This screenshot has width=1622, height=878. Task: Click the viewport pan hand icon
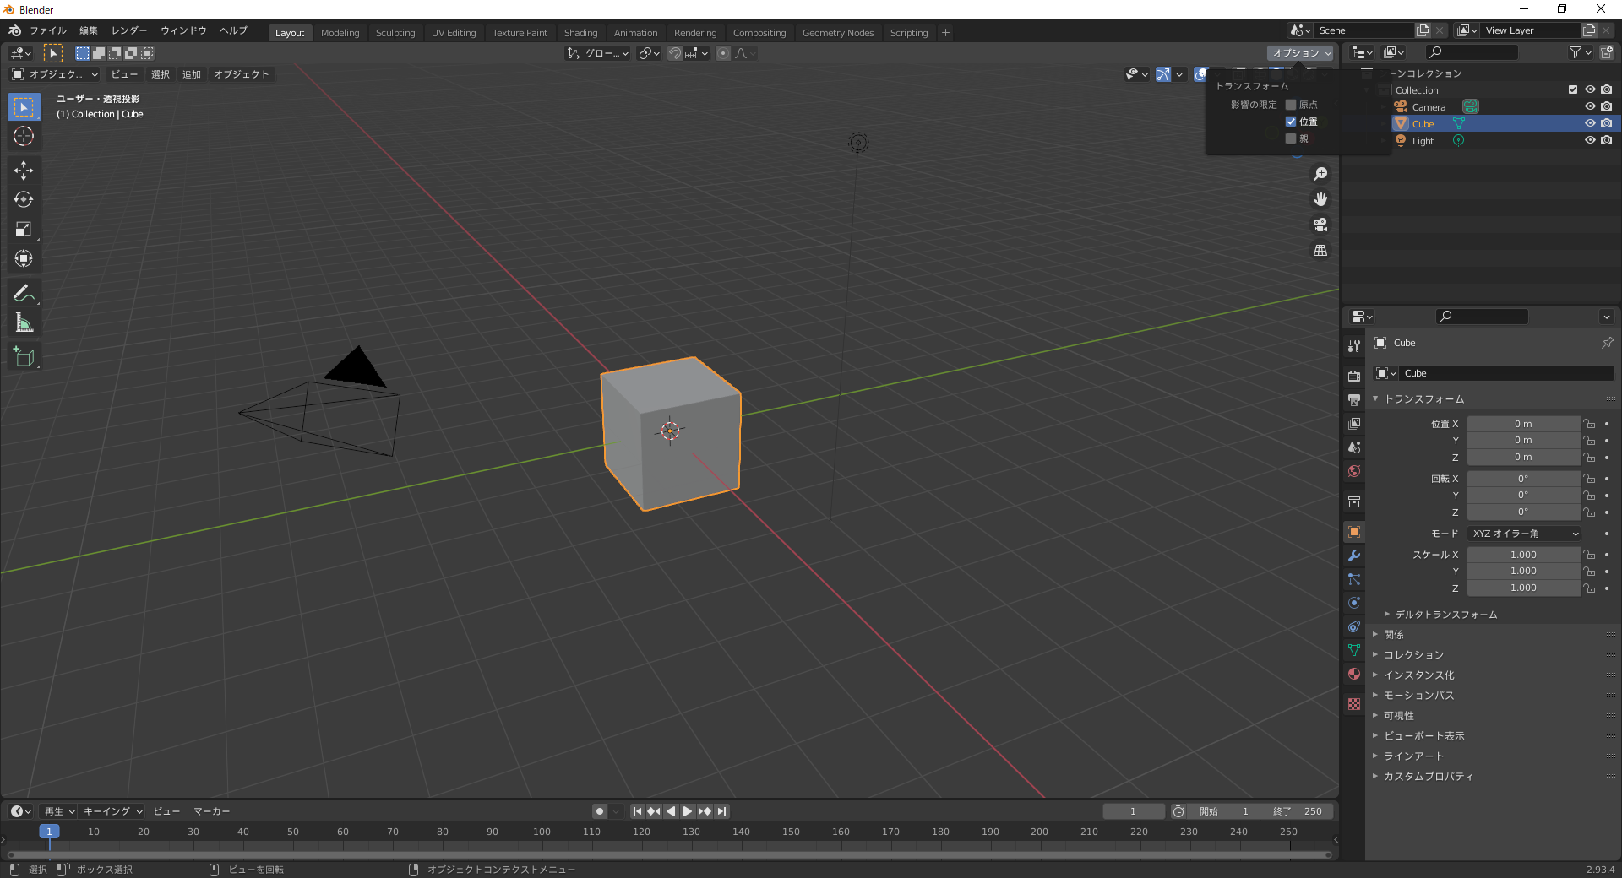click(1320, 199)
